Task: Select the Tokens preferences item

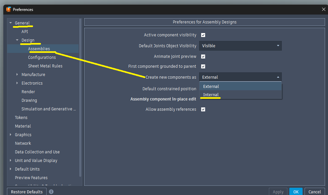Action: point(21,117)
